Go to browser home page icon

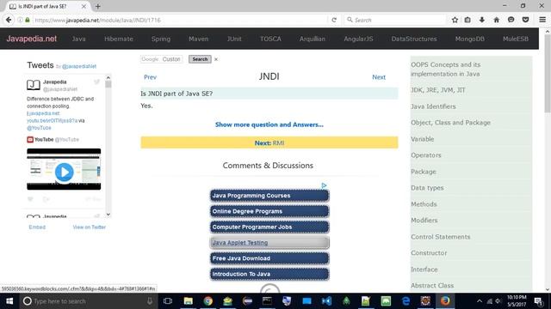coord(496,20)
